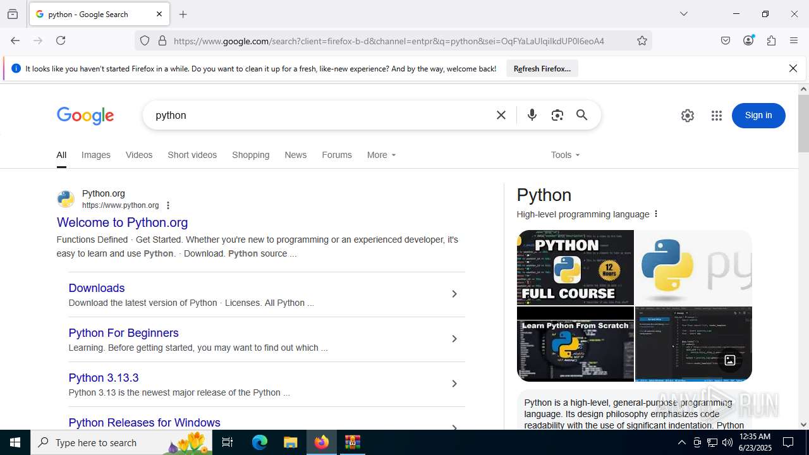This screenshot has width=809, height=455.
Task: Expand Downloads sitelink chevron
Action: pos(454,294)
